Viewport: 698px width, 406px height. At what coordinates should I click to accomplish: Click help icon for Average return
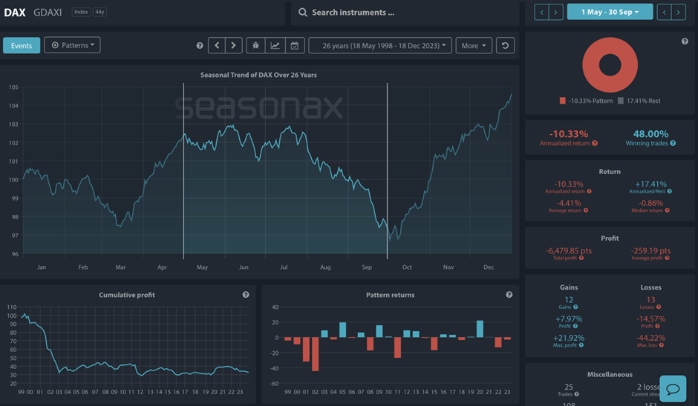click(x=586, y=210)
